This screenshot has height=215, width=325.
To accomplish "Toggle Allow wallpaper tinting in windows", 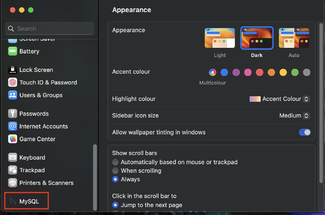I will pyautogui.click(x=305, y=132).
